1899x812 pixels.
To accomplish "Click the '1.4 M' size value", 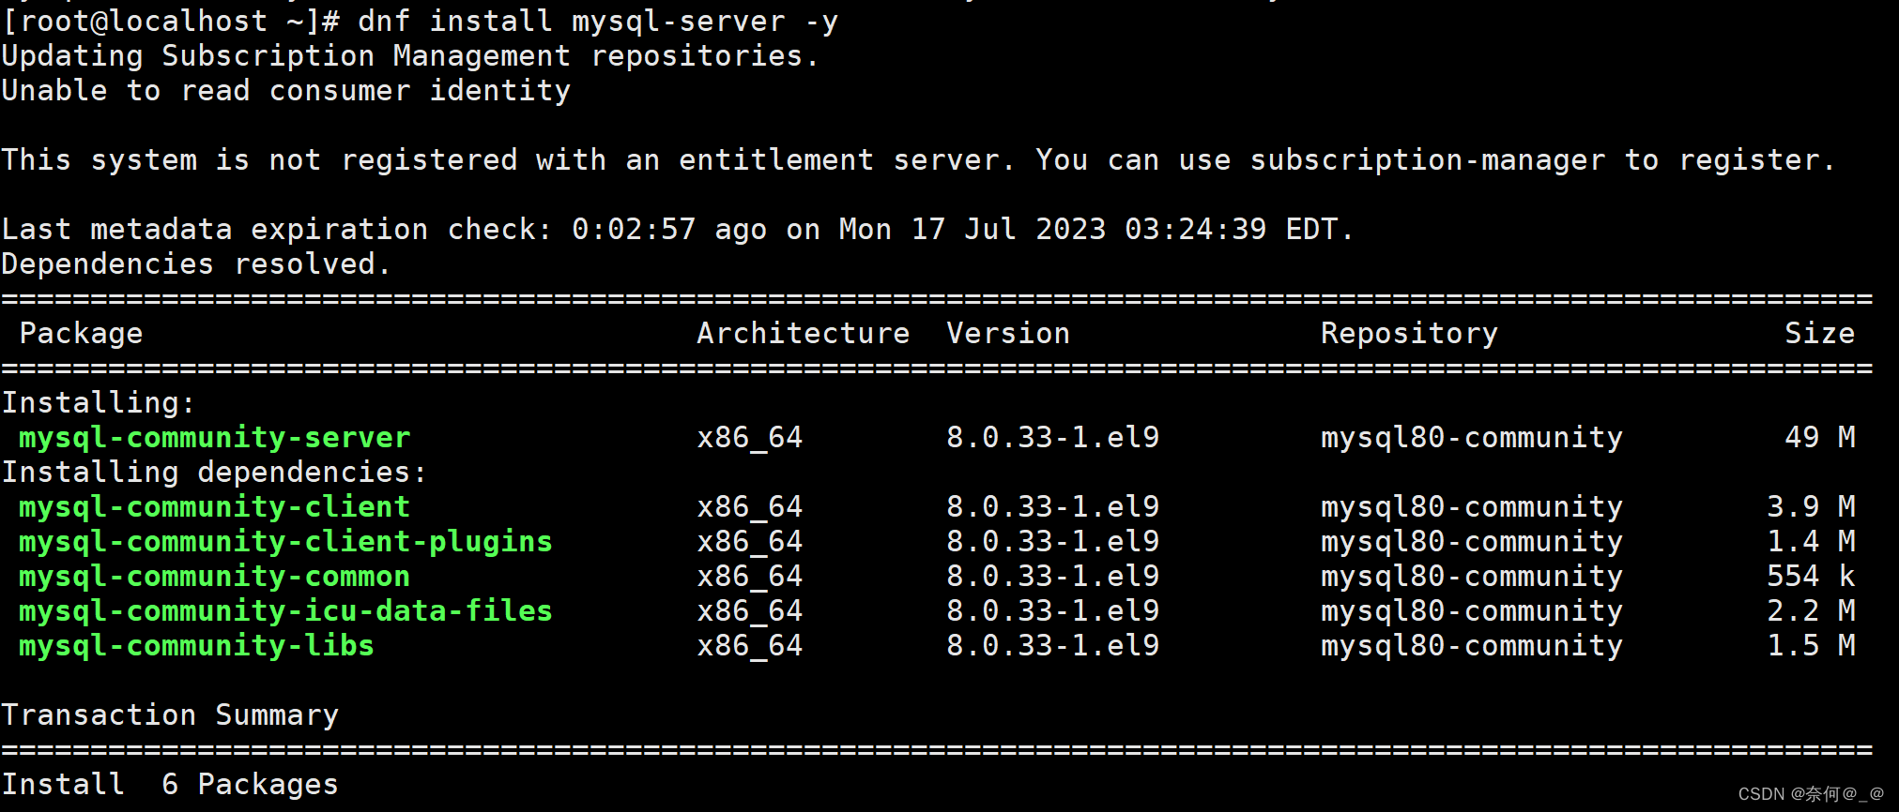I will (x=1811, y=542).
